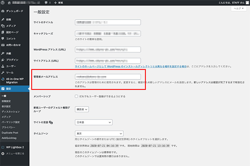Open the ダッシュボード menu label
Image resolution: width=250 pixels, height=166 pixels.
point(15,11)
